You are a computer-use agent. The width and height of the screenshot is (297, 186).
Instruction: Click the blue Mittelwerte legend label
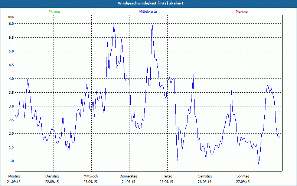tap(148, 12)
